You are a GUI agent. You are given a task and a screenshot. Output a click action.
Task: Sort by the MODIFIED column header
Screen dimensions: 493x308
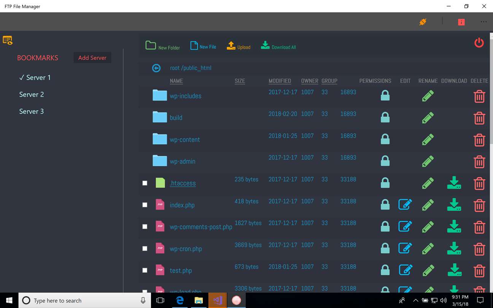coord(280,81)
